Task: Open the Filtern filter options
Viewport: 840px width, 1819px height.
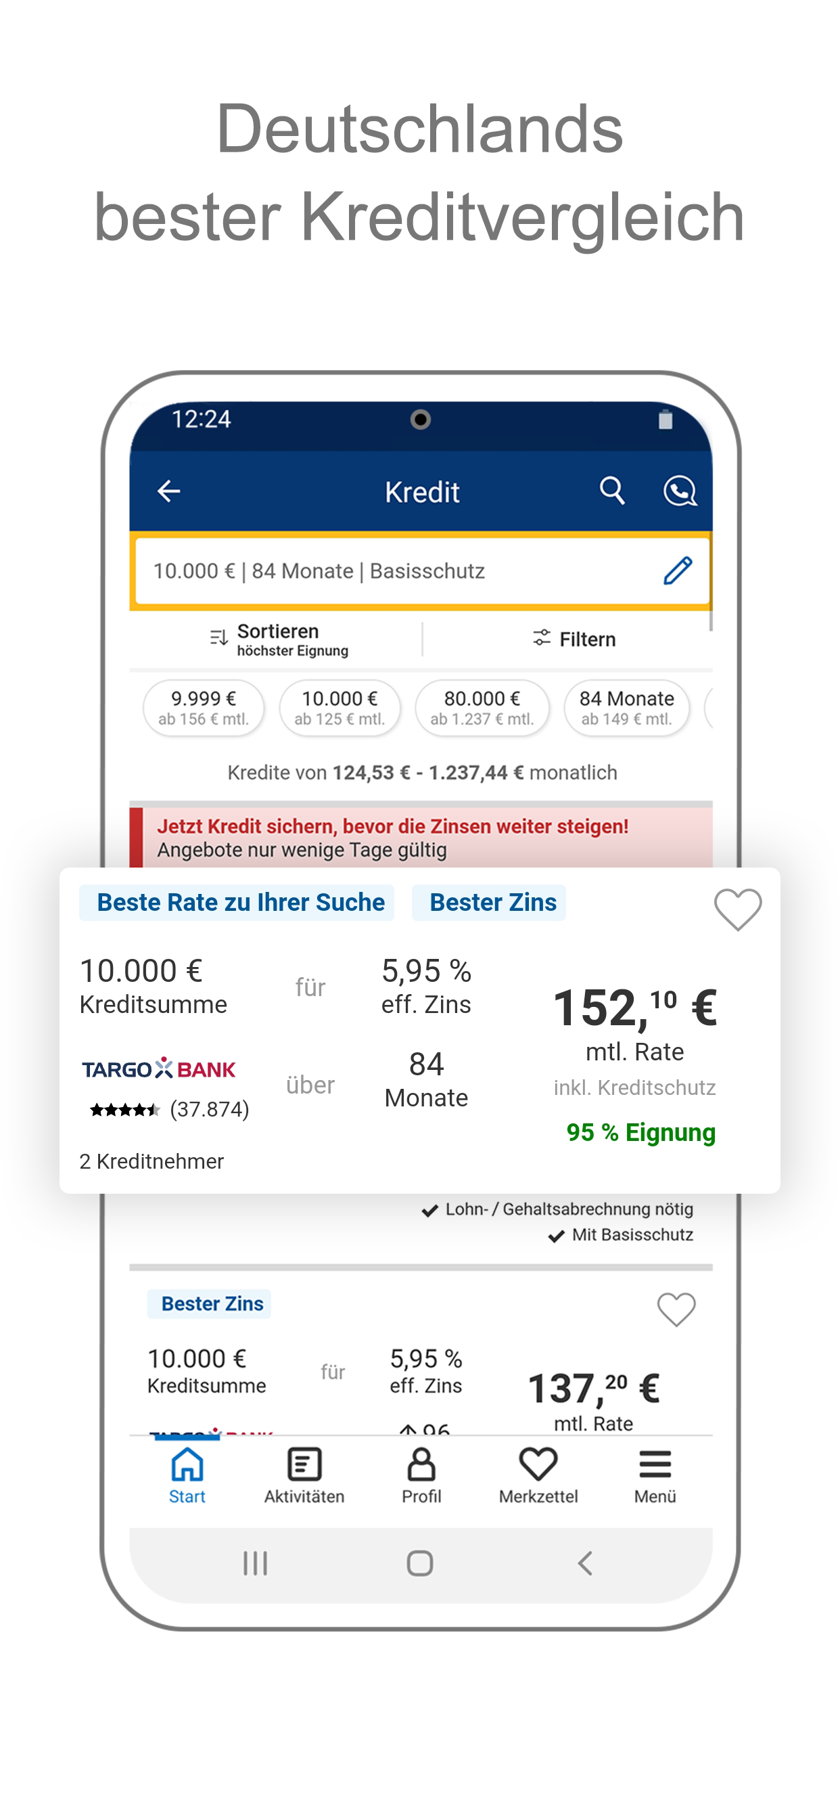Action: [574, 639]
